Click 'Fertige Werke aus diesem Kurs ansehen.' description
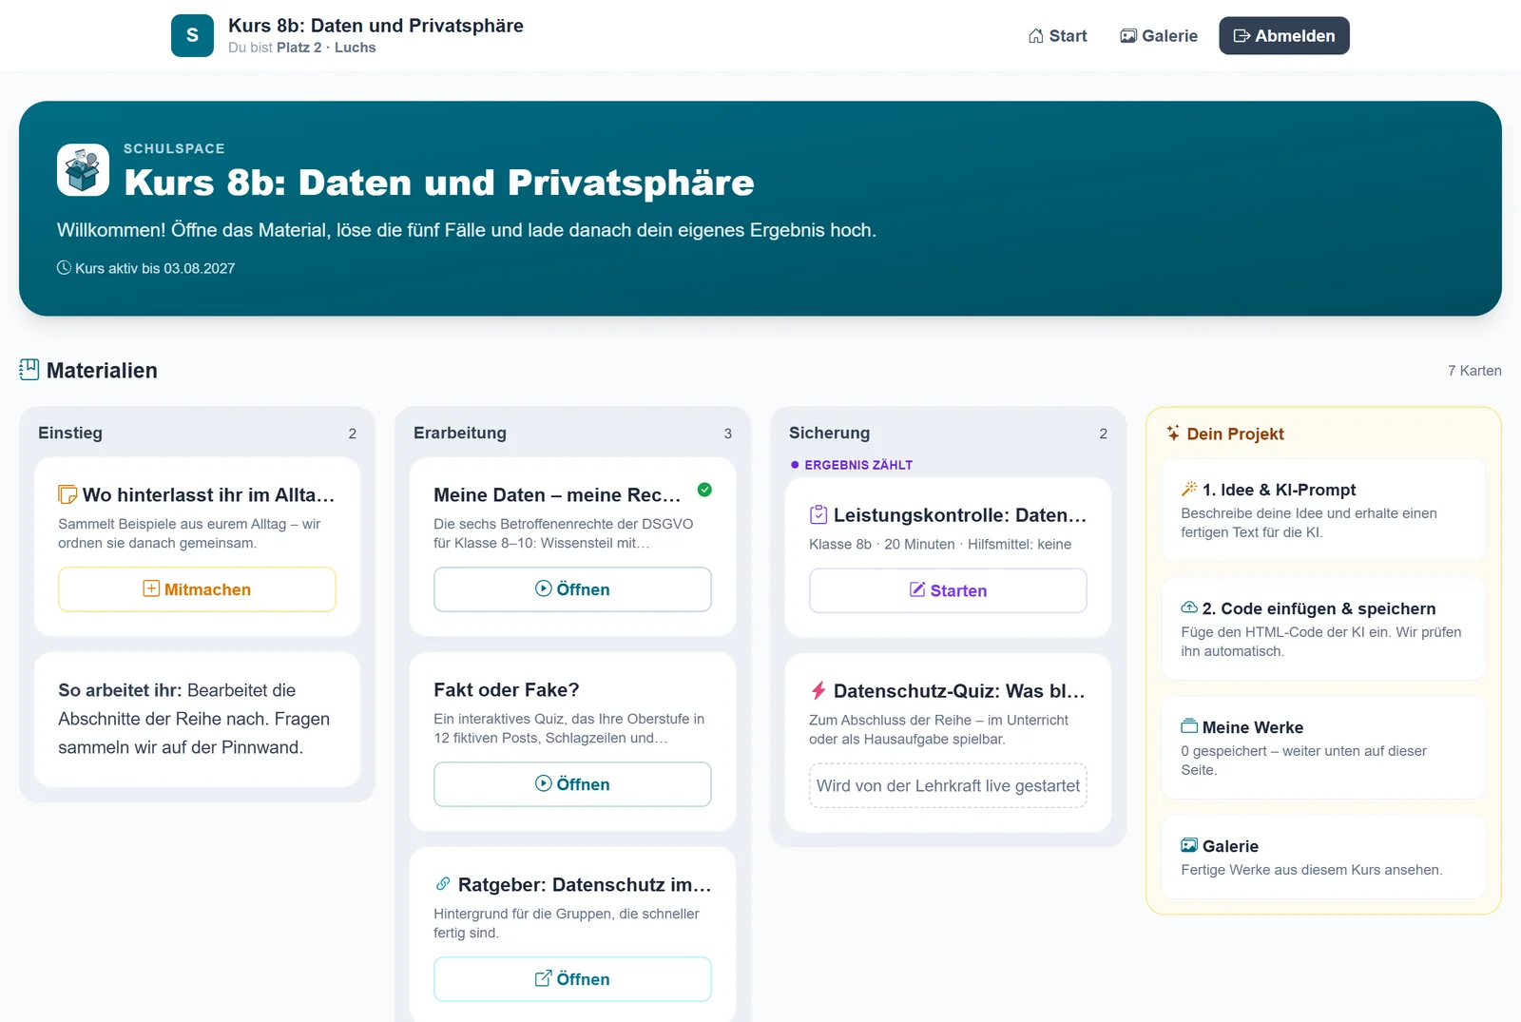 coord(1312,870)
